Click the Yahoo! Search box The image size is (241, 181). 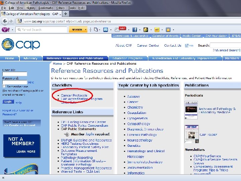click(41, 29)
